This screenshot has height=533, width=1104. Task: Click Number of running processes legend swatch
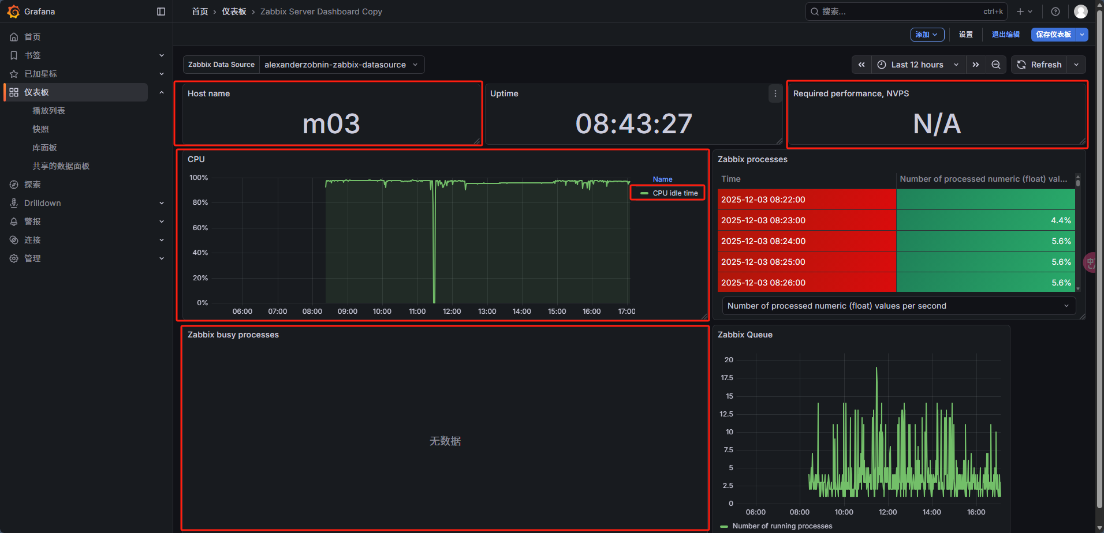click(724, 526)
